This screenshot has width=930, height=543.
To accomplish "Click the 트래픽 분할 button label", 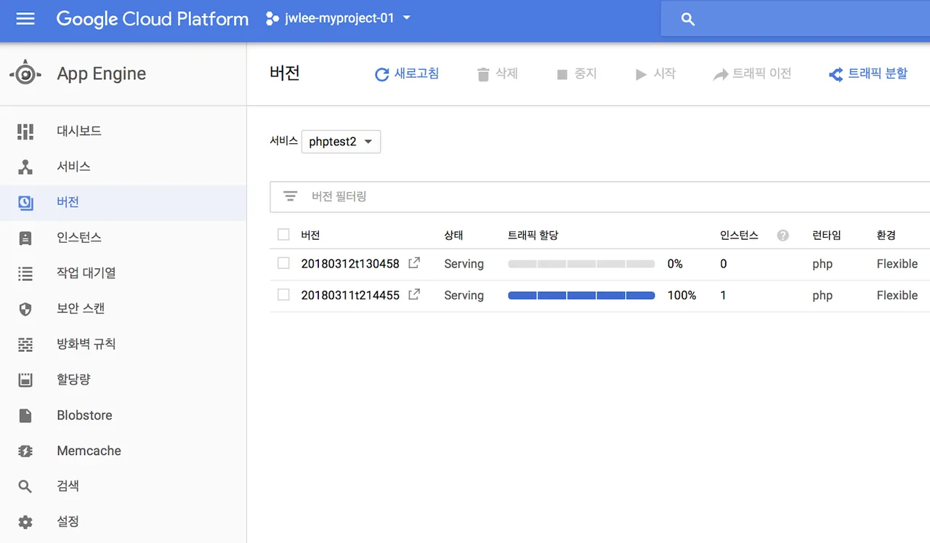I will pos(878,73).
